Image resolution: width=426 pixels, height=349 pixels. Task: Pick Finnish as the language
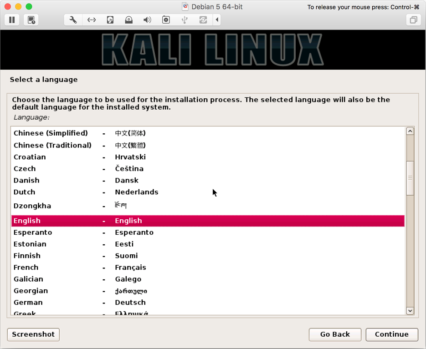click(208, 256)
